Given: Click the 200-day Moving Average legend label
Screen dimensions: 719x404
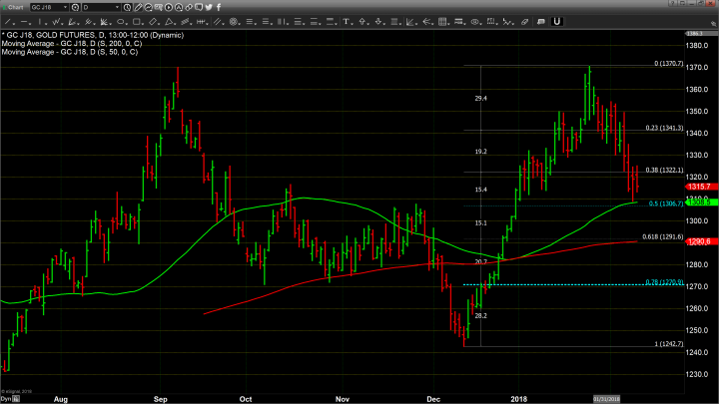Looking at the screenshot, I should tap(70, 44).
